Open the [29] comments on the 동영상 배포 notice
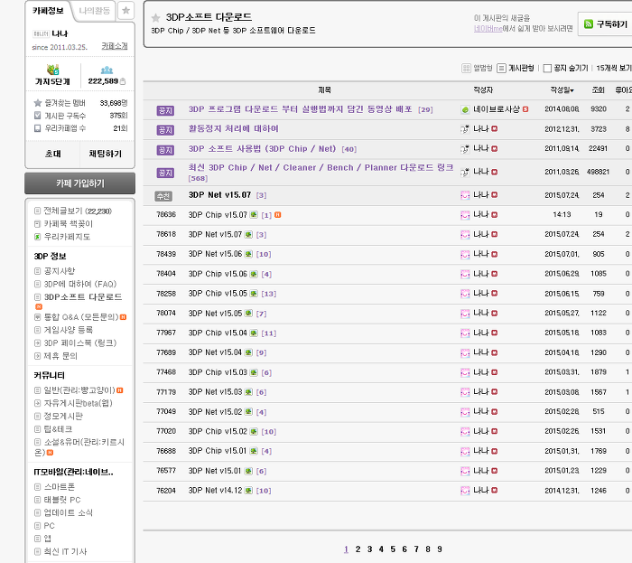 click(425, 109)
